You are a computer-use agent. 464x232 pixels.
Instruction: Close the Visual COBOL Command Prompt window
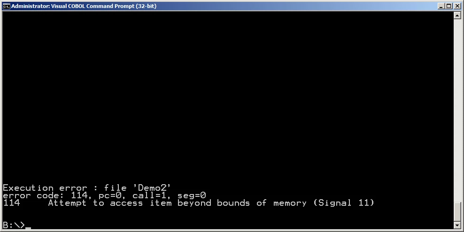pyautogui.click(x=457, y=6)
